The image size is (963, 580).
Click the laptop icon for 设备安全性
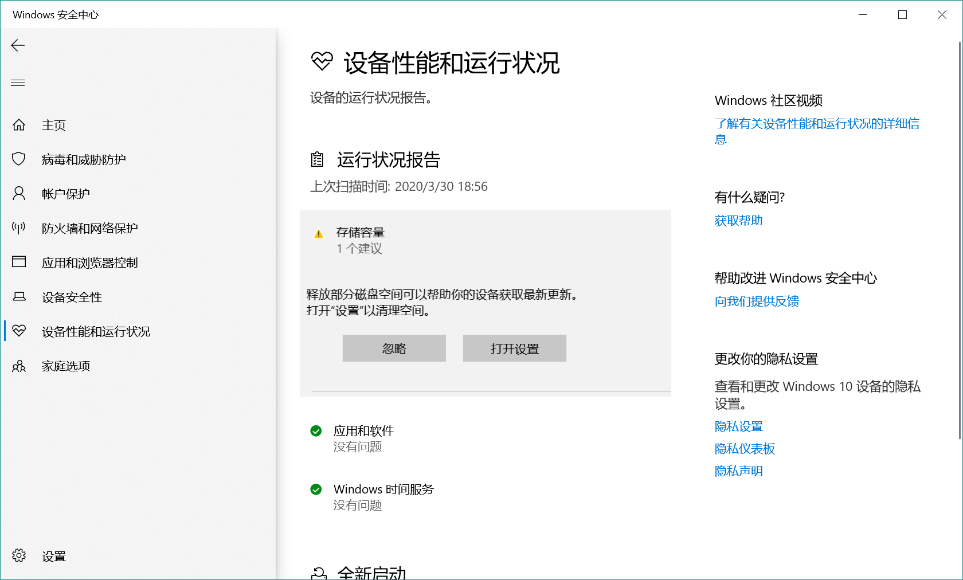(x=19, y=297)
